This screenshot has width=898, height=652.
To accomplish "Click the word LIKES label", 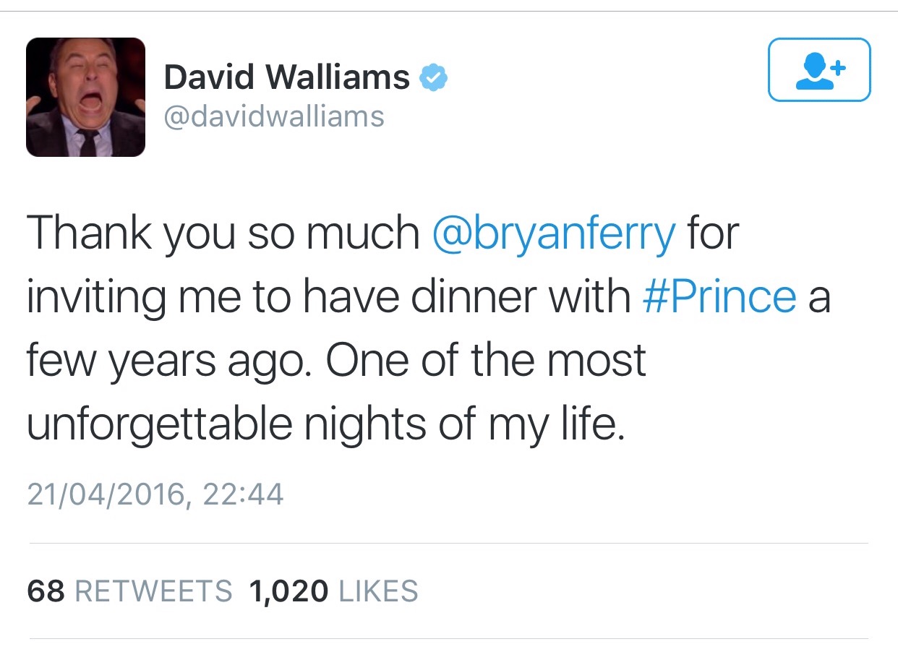I will 378,591.
